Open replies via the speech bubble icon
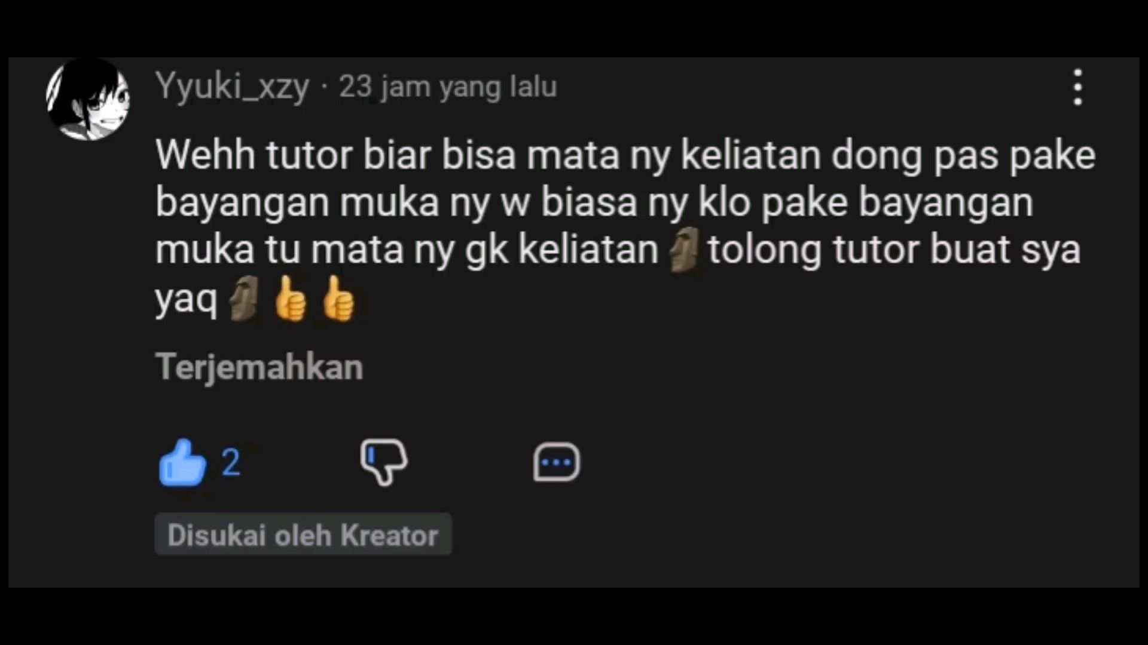Screen dimensions: 1148x645 tap(556, 462)
